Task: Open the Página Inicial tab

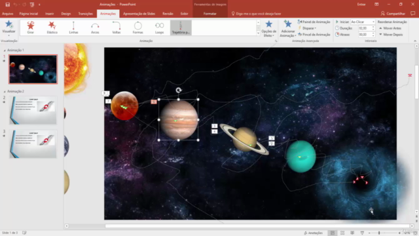Action: pyautogui.click(x=29, y=14)
